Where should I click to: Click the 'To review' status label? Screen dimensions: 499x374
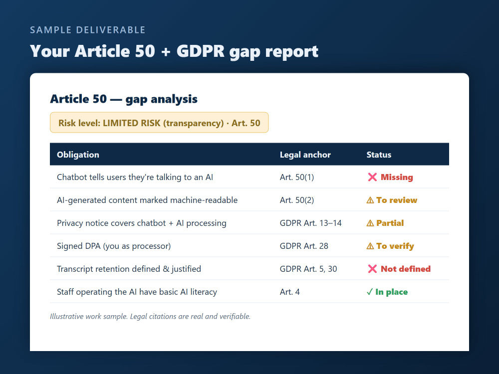(397, 200)
